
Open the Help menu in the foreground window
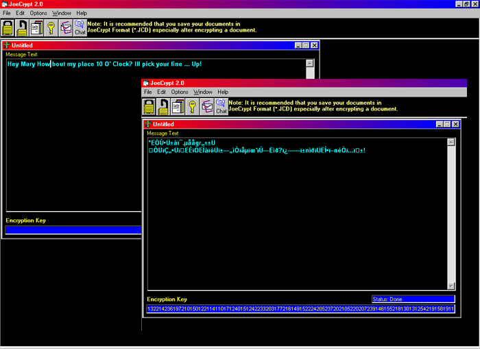(x=223, y=92)
